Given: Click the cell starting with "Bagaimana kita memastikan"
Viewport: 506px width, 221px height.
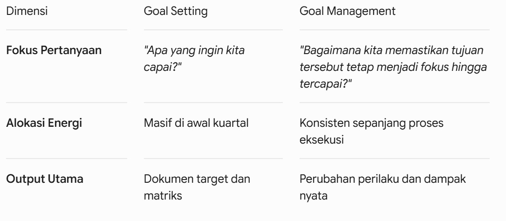Looking at the screenshot, I should (393, 67).
